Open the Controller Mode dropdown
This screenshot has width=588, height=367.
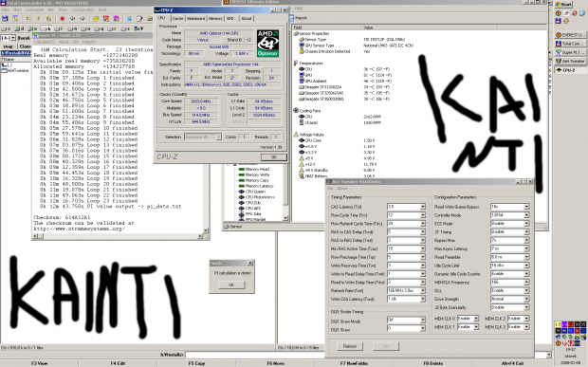[x=526, y=215]
